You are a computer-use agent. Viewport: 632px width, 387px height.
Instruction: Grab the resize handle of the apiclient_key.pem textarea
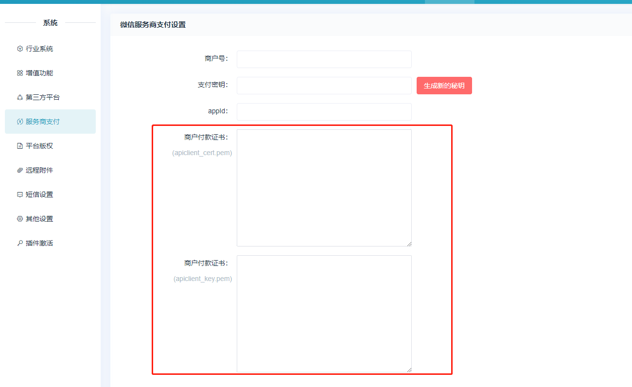tap(409, 369)
